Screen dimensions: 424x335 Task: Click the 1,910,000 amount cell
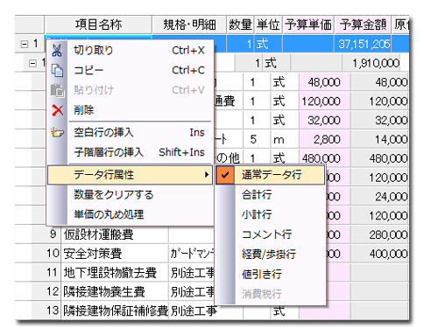pyautogui.click(x=371, y=63)
